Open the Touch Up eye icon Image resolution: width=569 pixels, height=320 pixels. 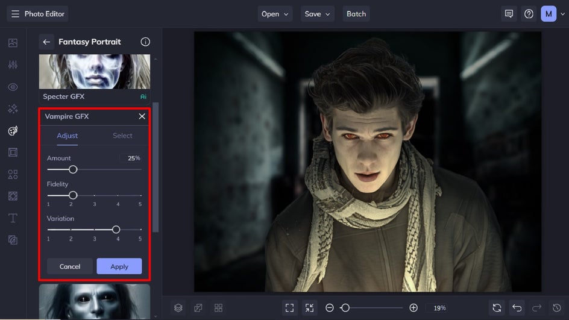13,87
